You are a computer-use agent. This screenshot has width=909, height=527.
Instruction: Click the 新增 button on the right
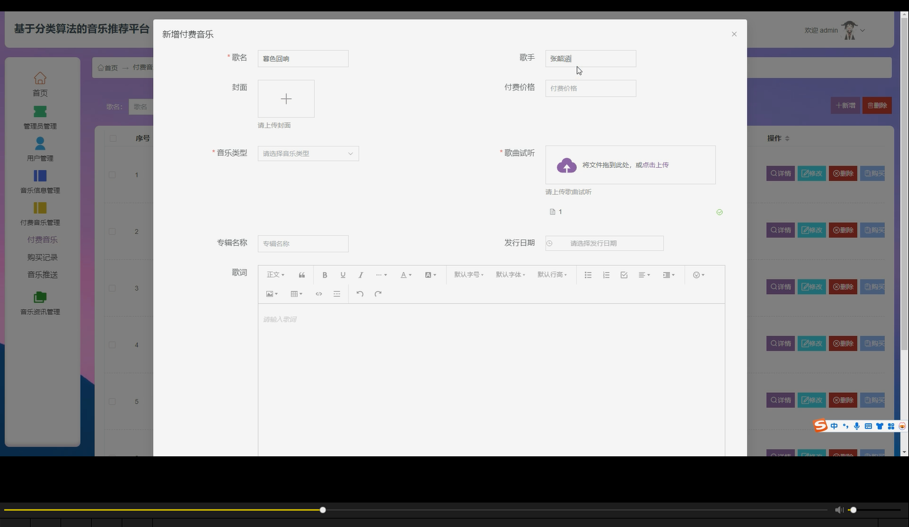(845, 105)
